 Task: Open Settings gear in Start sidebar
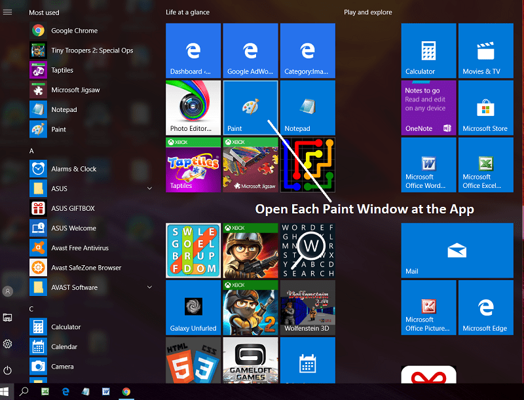(7, 344)
